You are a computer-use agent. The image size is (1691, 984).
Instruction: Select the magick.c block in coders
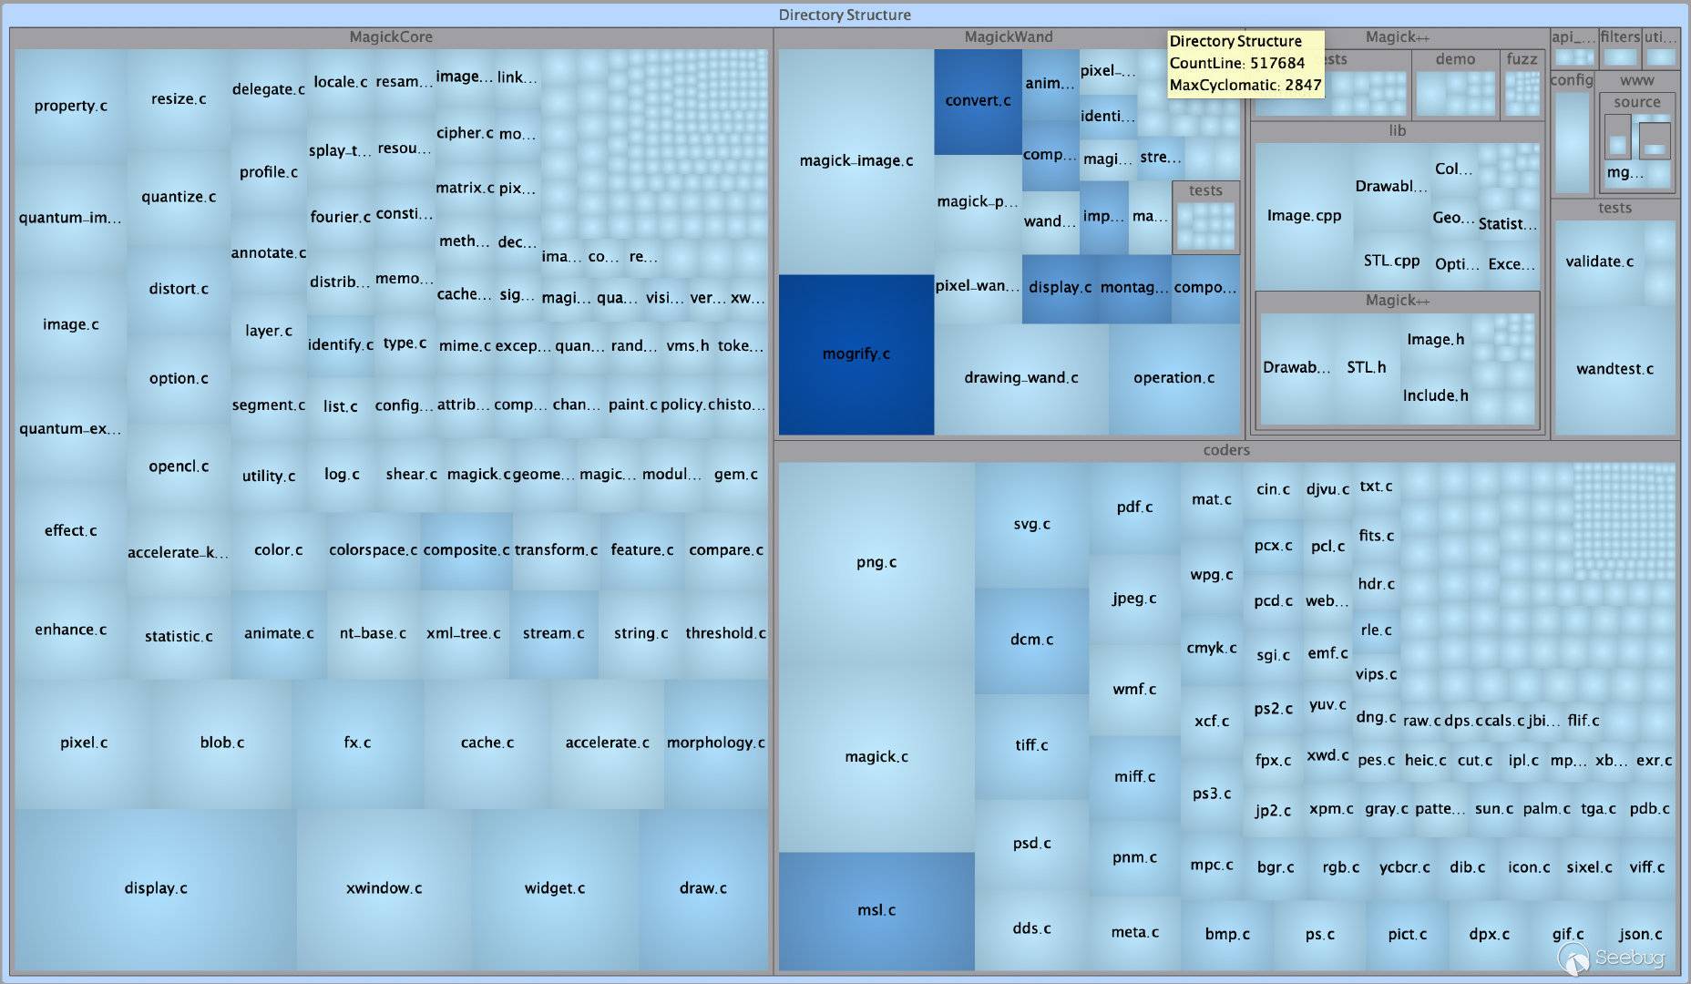[x=876, y=757]
